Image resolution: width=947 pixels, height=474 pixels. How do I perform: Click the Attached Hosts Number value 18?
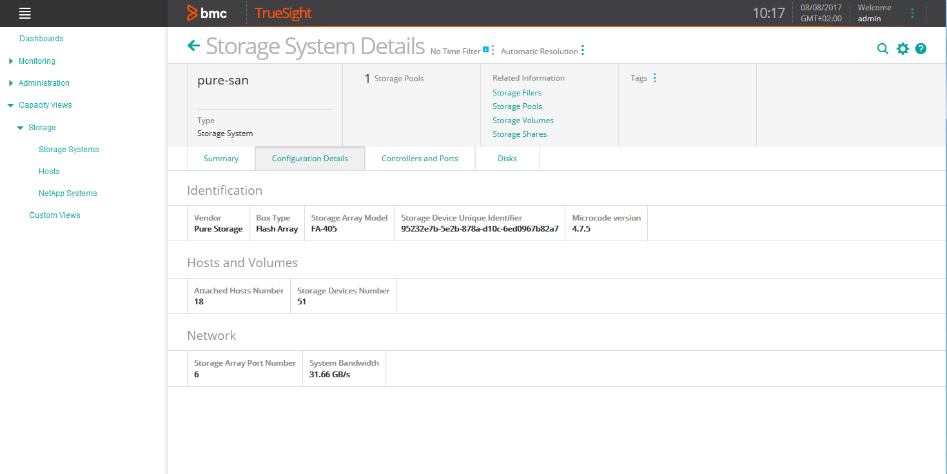tap(199, 302)
